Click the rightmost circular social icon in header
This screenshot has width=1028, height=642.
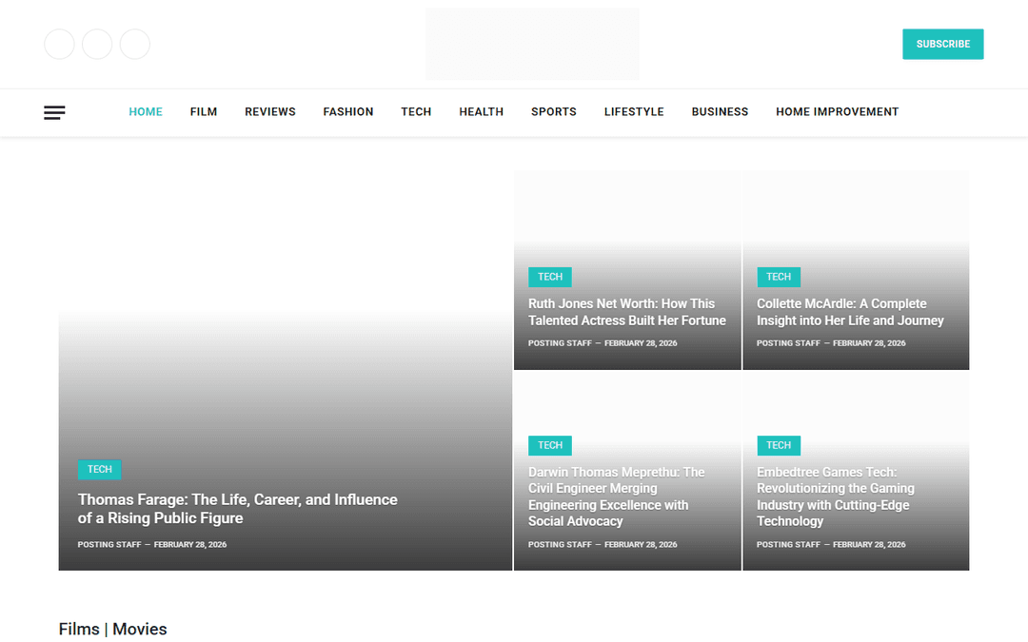tap(135, 44)
